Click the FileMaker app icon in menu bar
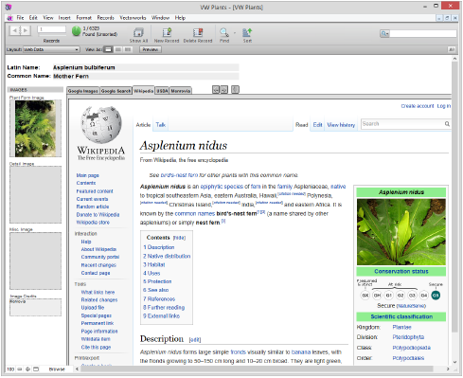This screenshot has width=463, height=378. click(10, 18)
